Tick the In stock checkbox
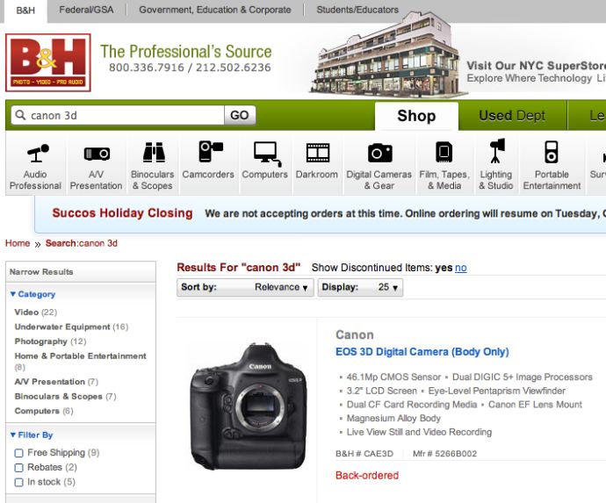 (x=18, y=482)
